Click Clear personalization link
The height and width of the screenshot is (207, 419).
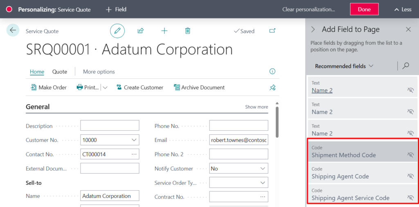tap(309, 9)
